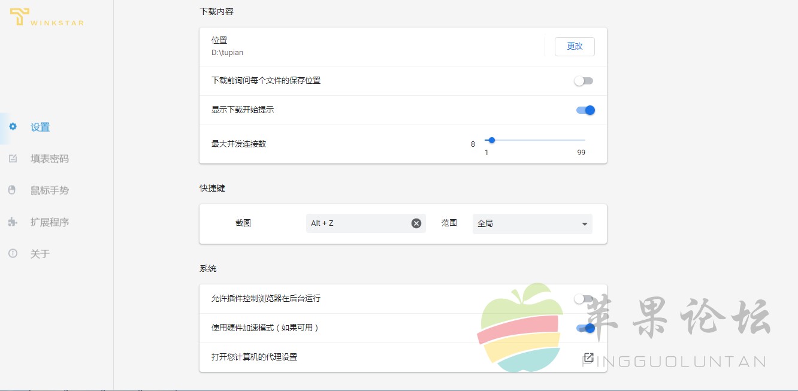Click the mouse icon beside 鼠标手势

tap(12, 190)
